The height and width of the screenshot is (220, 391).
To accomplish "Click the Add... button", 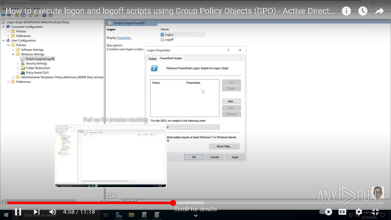I will [231, 101].
